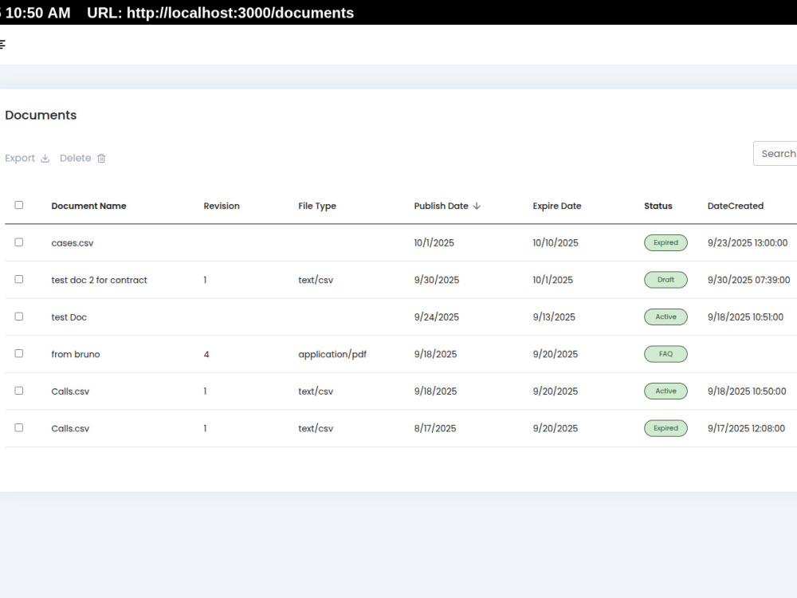Sort by Expire Date column header
This screenshot has width=797, height=598.
click(556, 206)
